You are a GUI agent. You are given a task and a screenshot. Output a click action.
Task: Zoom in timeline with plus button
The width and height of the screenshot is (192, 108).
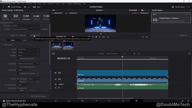[139, 53]
